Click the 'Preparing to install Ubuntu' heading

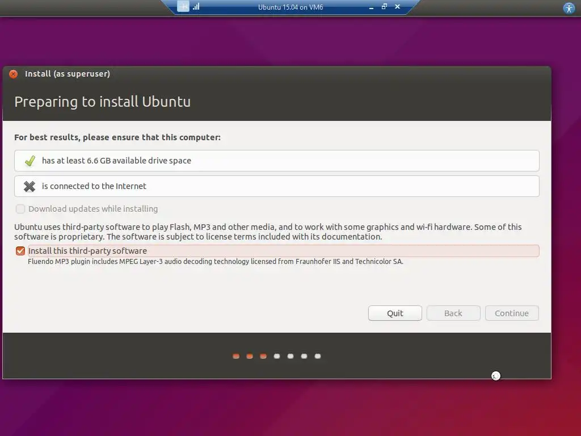[x=102, y=102]
